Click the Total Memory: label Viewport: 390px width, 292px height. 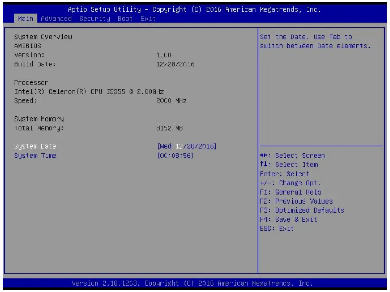point(39,128)
